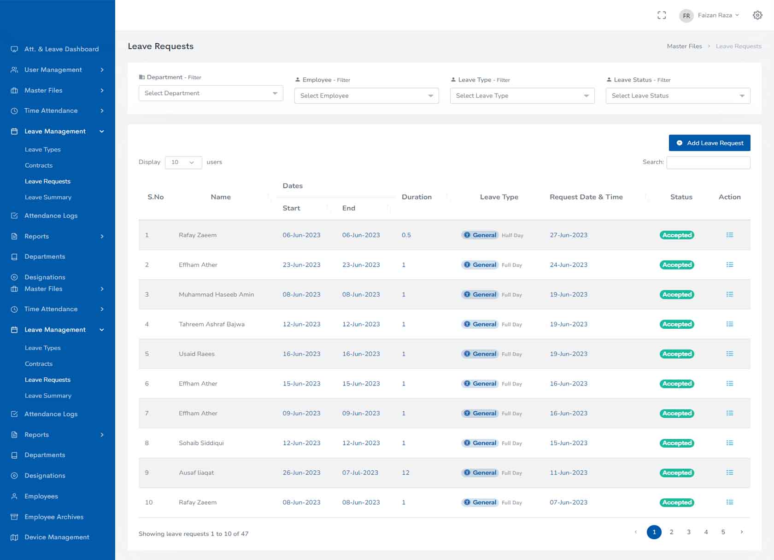Sort by Name column header

point(221,197)
